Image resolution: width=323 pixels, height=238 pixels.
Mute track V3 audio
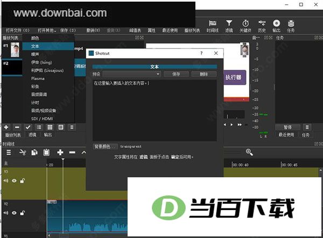[x=6, y=181]
